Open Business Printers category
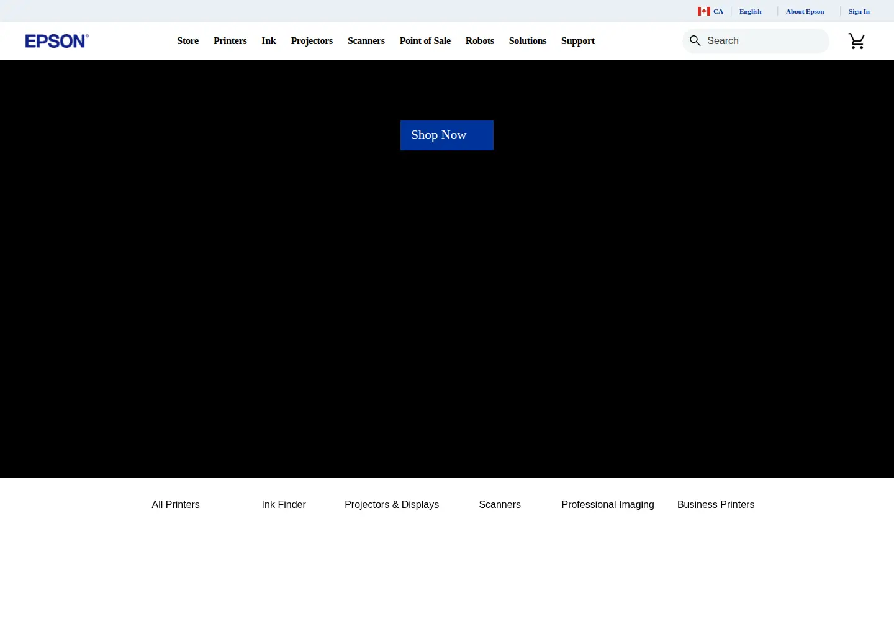This screenshot has width=894, height=621. [x=716, y=505]
